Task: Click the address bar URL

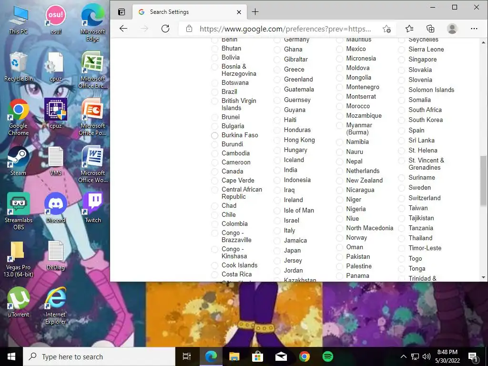Action: pyautogui.click(x=285, y=29)
